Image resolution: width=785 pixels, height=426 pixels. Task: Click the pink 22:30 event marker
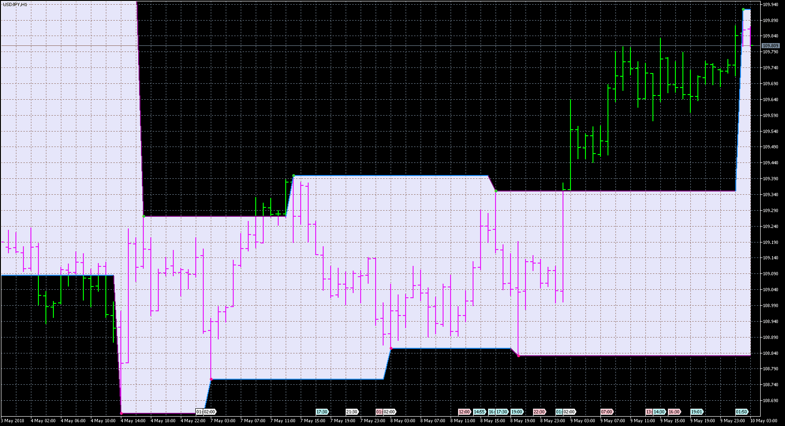click(x=539, y=412)
